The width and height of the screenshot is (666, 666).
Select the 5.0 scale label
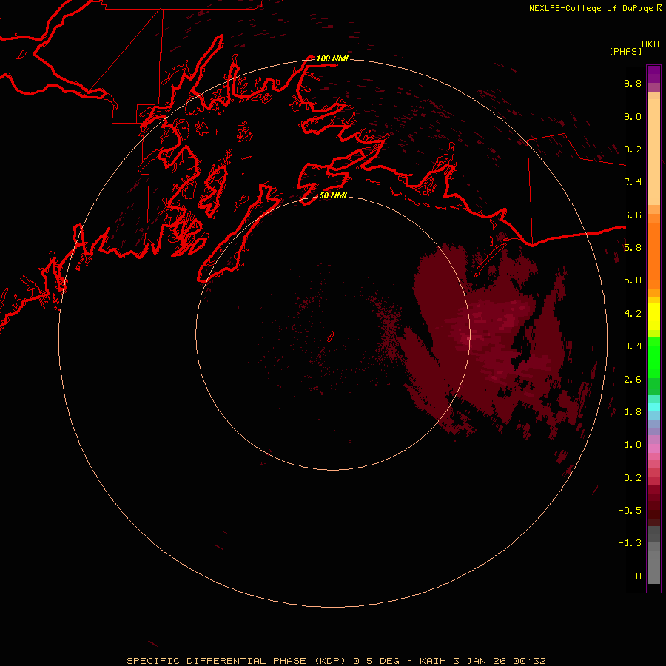(x=633, y=280)
